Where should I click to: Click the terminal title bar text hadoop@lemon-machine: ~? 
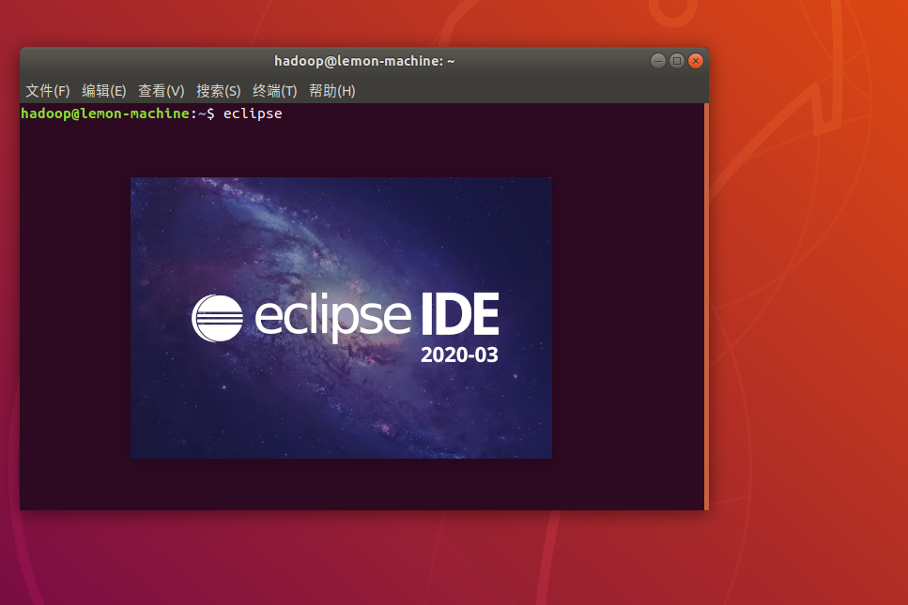(x=364, y=61)
